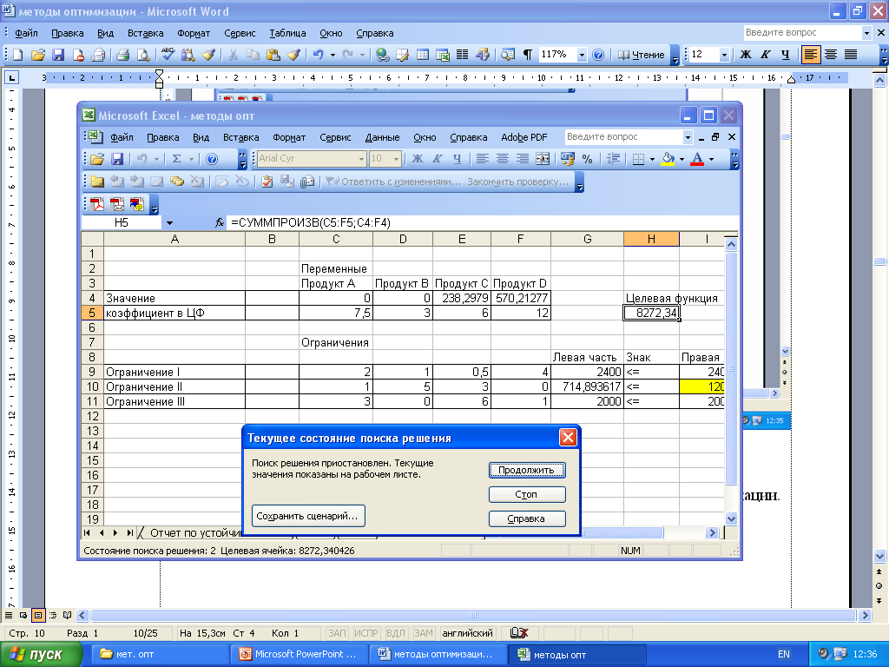This screenshot has width=889, height=667.
Task: Open the Arial Cyr font dropdown in Excel
Action: click(x=361, y=159)
